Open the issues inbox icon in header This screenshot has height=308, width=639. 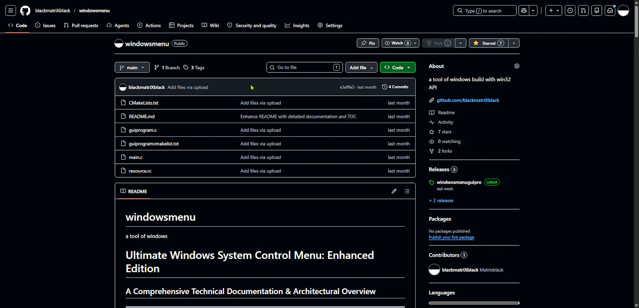pyautogui.click(x=570, y=11)
